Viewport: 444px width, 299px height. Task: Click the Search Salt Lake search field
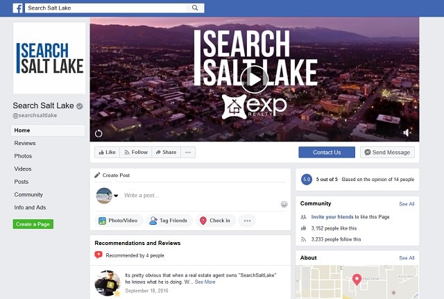105,8
